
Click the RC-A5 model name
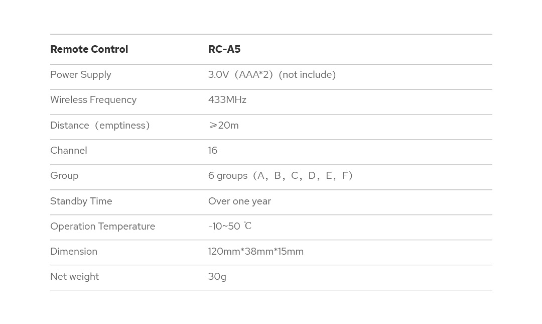click(x=224, y=49)
